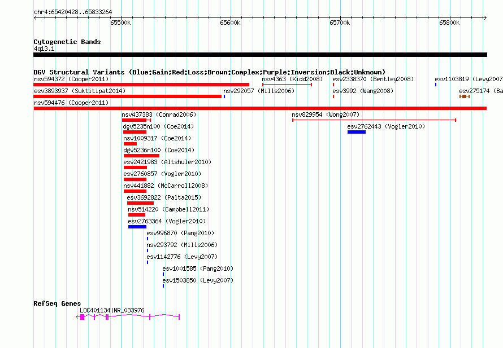Click the red bar under nsv437383
Screen dimensions: 503x348
click(134, 120)
